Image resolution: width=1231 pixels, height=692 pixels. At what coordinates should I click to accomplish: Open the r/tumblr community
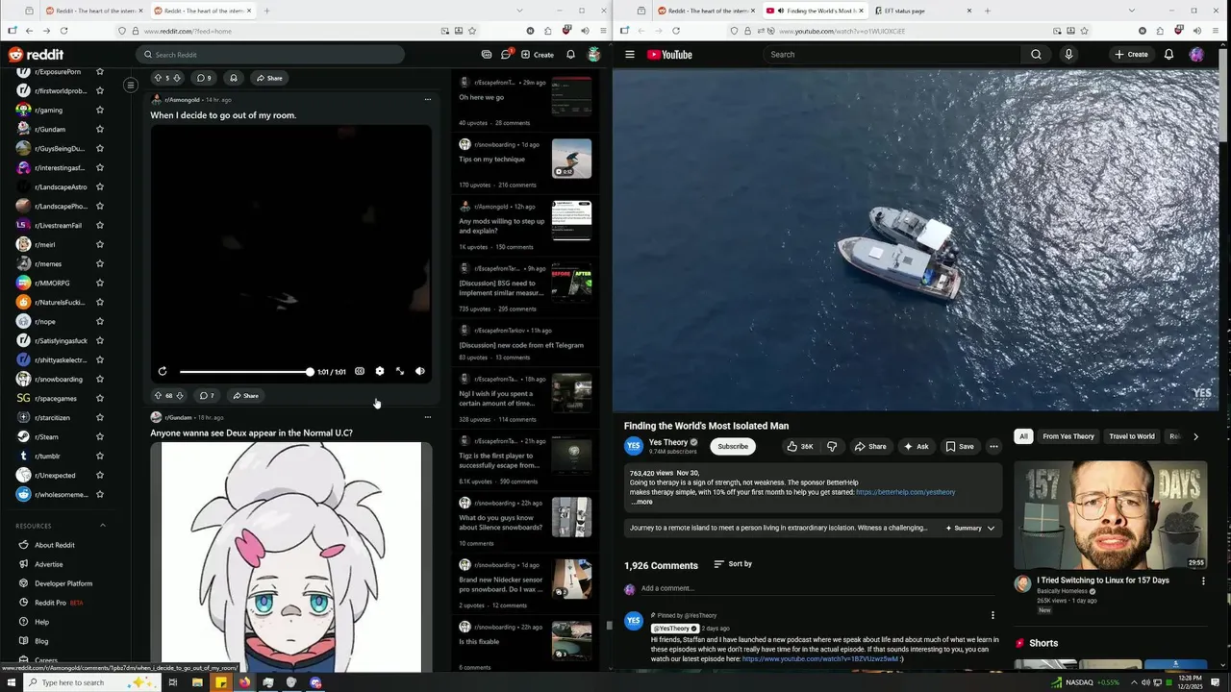point(47,456)
